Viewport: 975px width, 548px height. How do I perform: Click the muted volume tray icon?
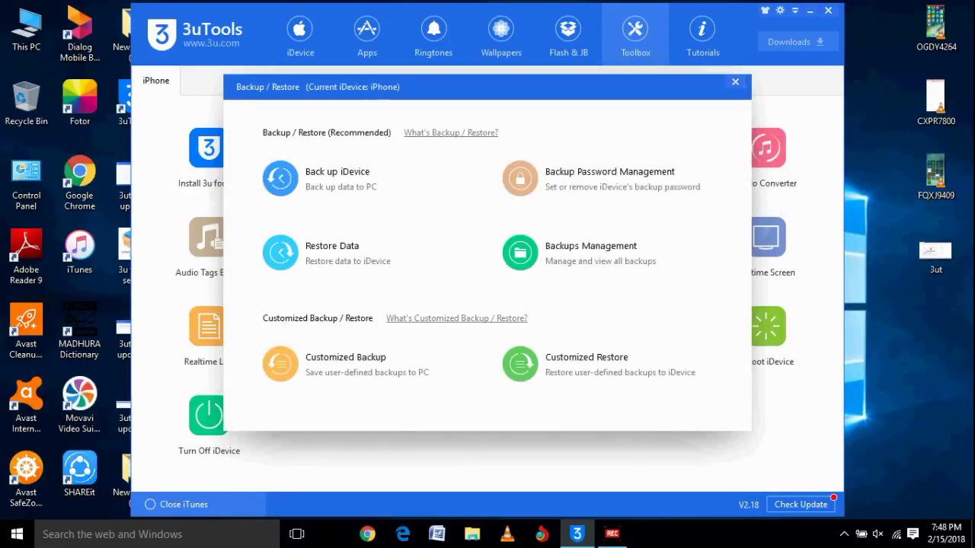click(x=878, y=534)
